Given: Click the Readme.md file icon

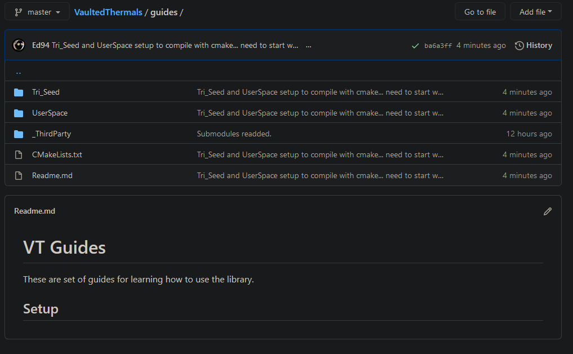Looking at the screenshot, I should click(x=19, y=175).
